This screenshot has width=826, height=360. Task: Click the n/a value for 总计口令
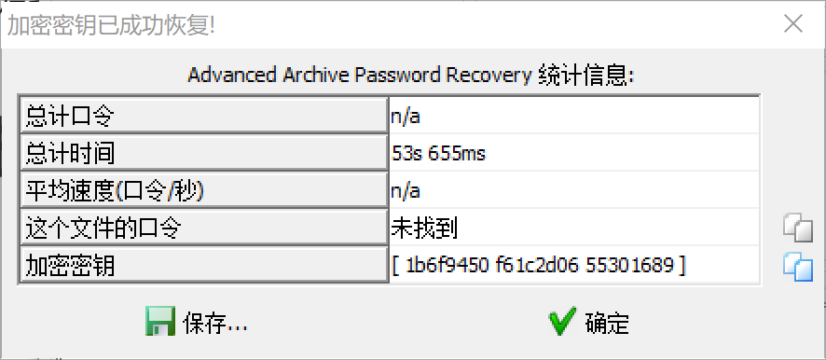pos(406,117)
